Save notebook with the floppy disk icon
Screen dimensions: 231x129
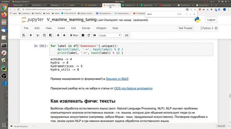point(23,35)
